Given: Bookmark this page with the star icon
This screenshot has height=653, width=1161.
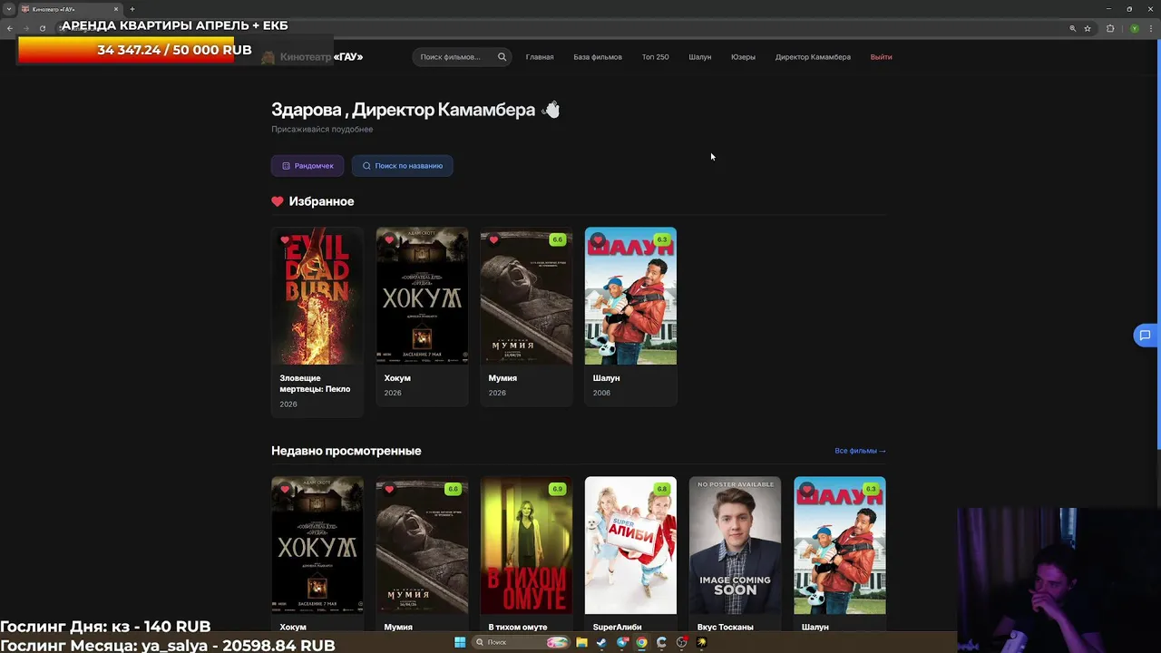Looking at the screenshot, I should tap(1088, 28).
